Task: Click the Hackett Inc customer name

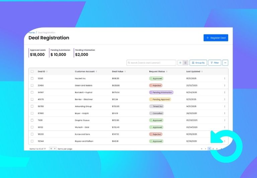Action: click(x=80, y=78)
